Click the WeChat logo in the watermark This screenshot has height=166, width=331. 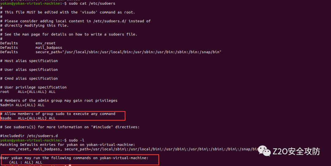(x=264, y=151)
